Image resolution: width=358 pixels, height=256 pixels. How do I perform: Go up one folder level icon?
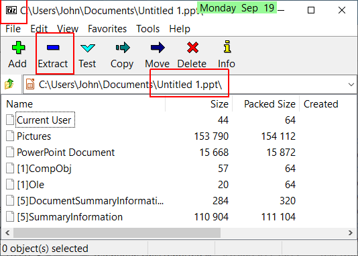(x=9, y=84)
